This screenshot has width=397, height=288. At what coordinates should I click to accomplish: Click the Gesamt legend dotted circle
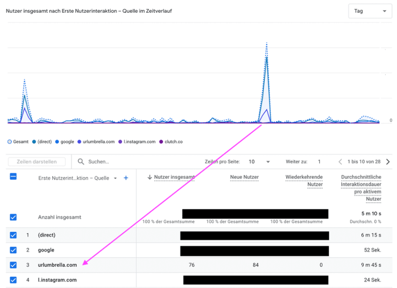coord(10,142)
